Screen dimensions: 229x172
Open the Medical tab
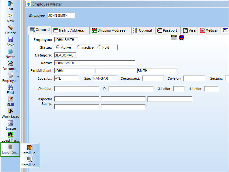(x=210, y=30)
